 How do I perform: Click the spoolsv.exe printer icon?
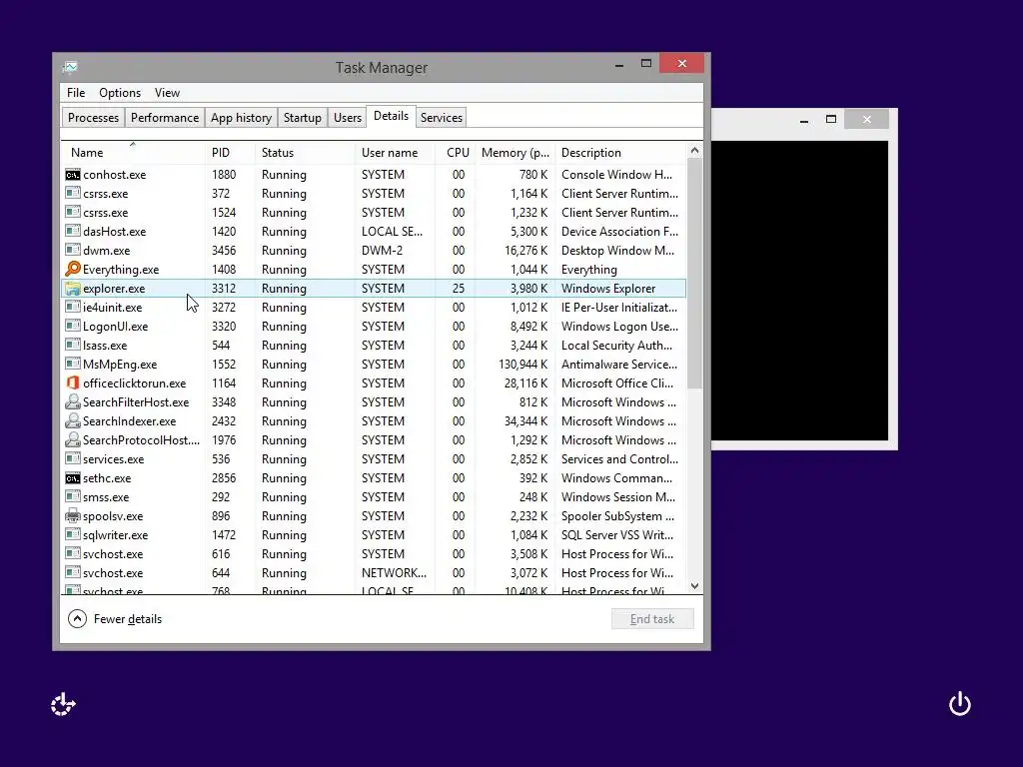point(72,516)
